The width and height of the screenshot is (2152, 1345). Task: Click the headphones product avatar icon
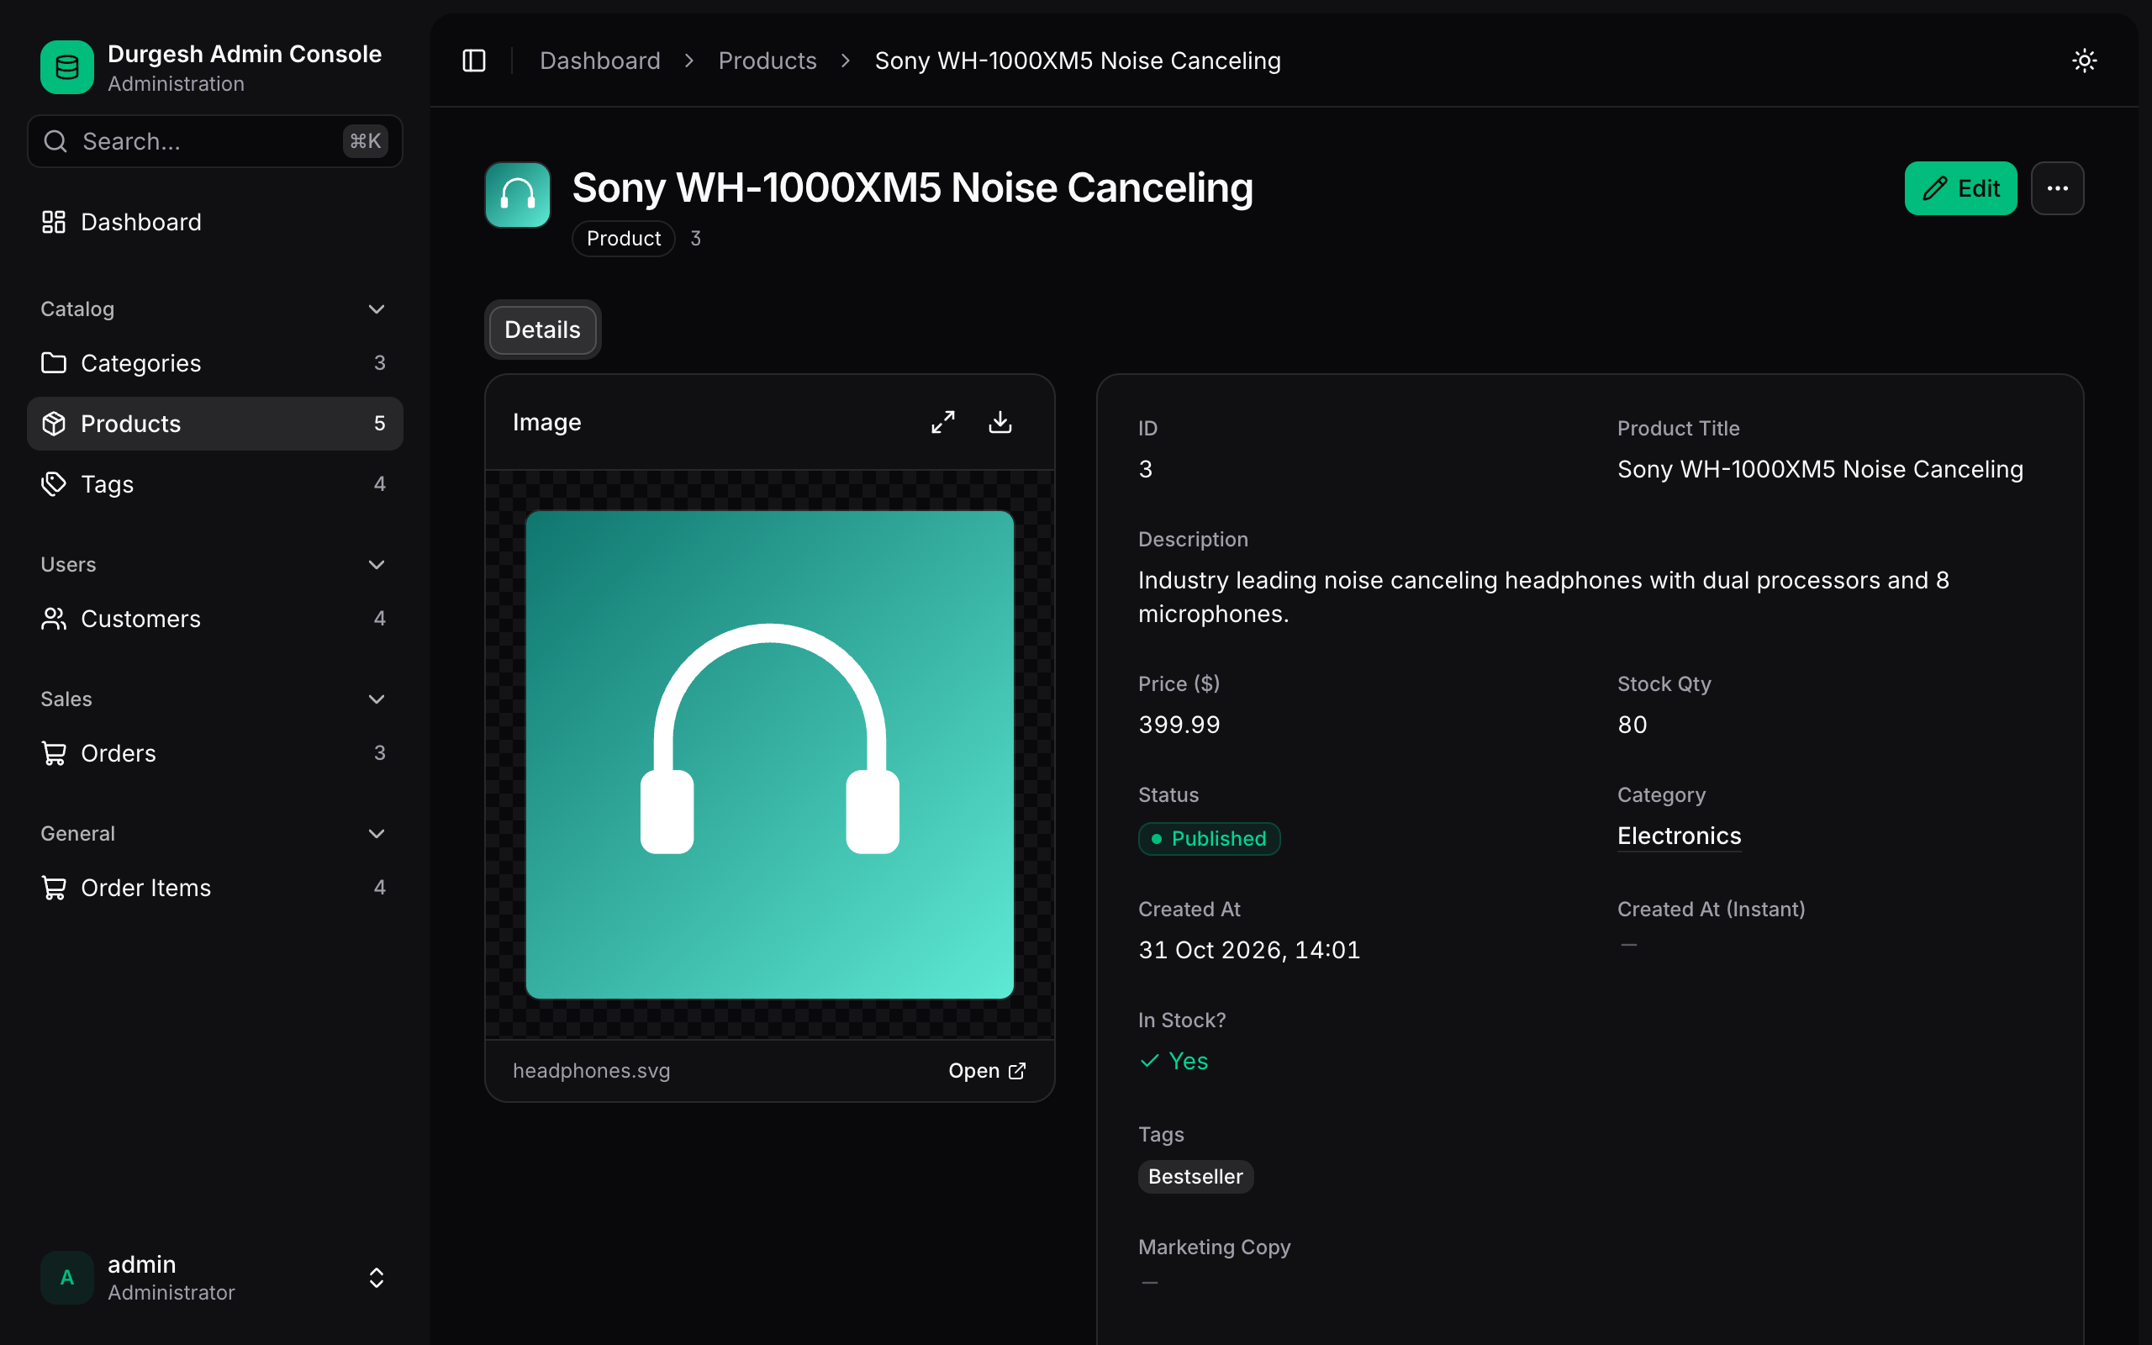518,195
